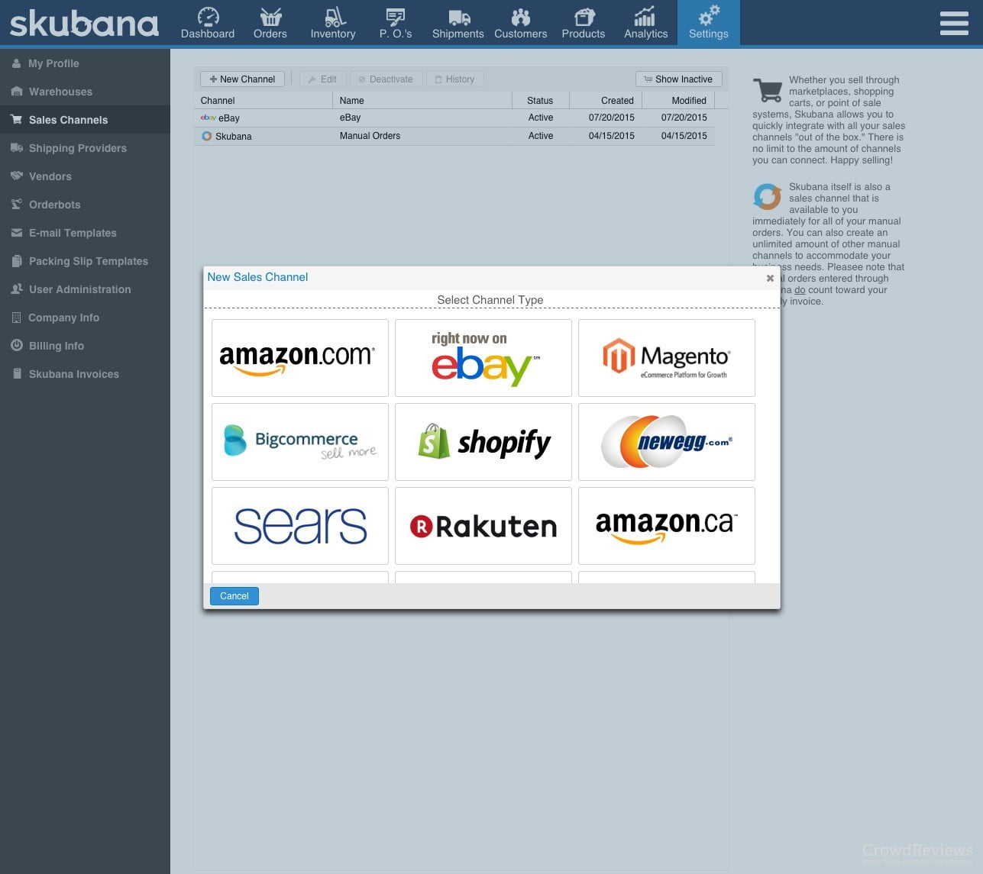Screen dimensions: 983x874
Task: Open the Settings gears icon
Action: (708, 15)
